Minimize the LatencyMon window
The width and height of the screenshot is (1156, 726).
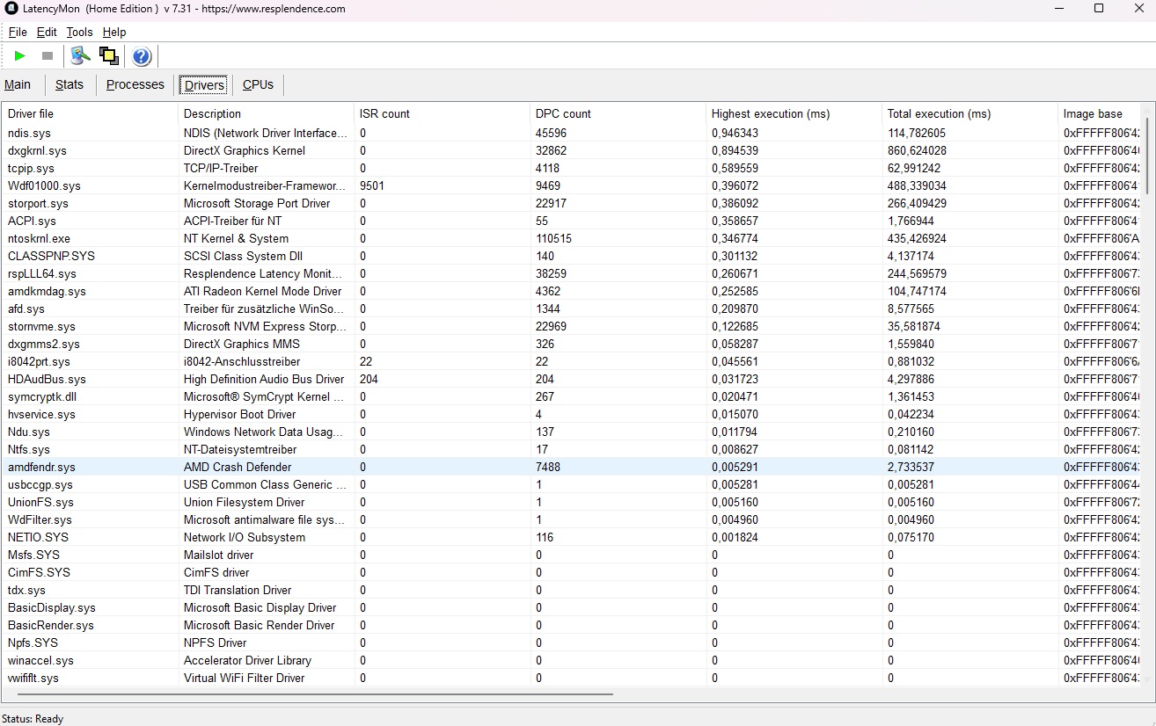pos(1058,9)
